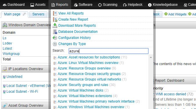Choose Download More Reports
Screen dimensions: 196x109
pos(77,26)
